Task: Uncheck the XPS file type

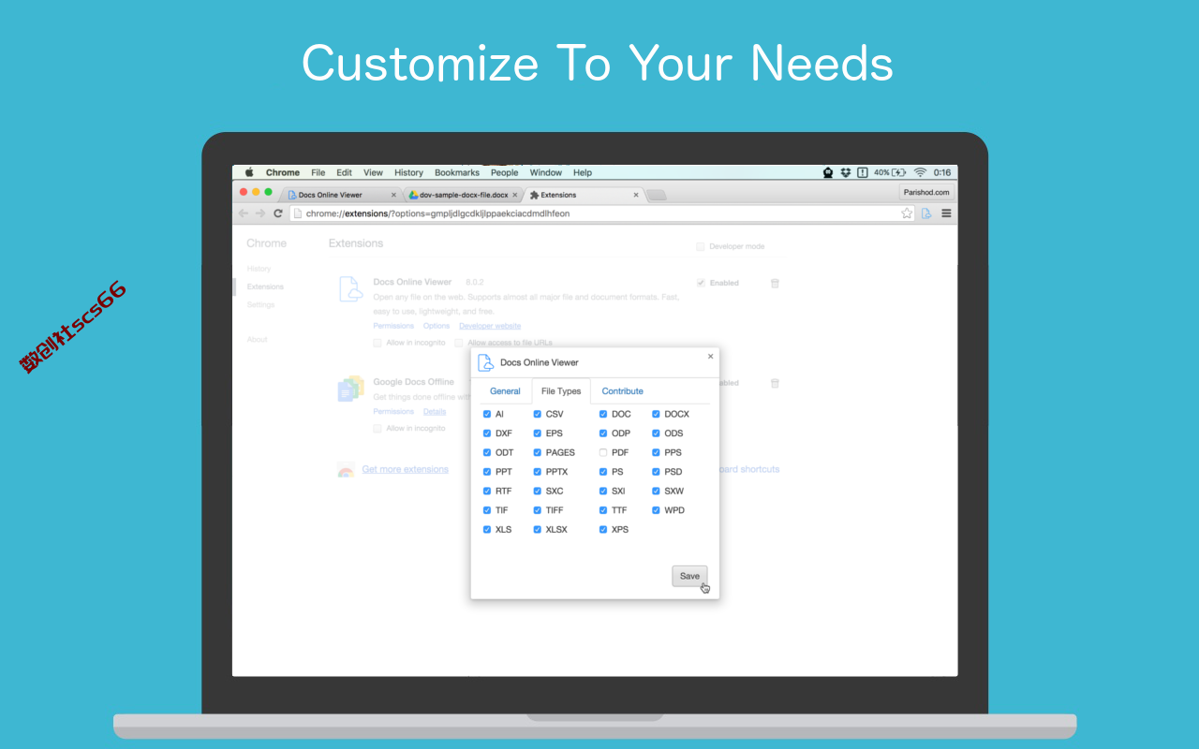Action: point(603,530)
